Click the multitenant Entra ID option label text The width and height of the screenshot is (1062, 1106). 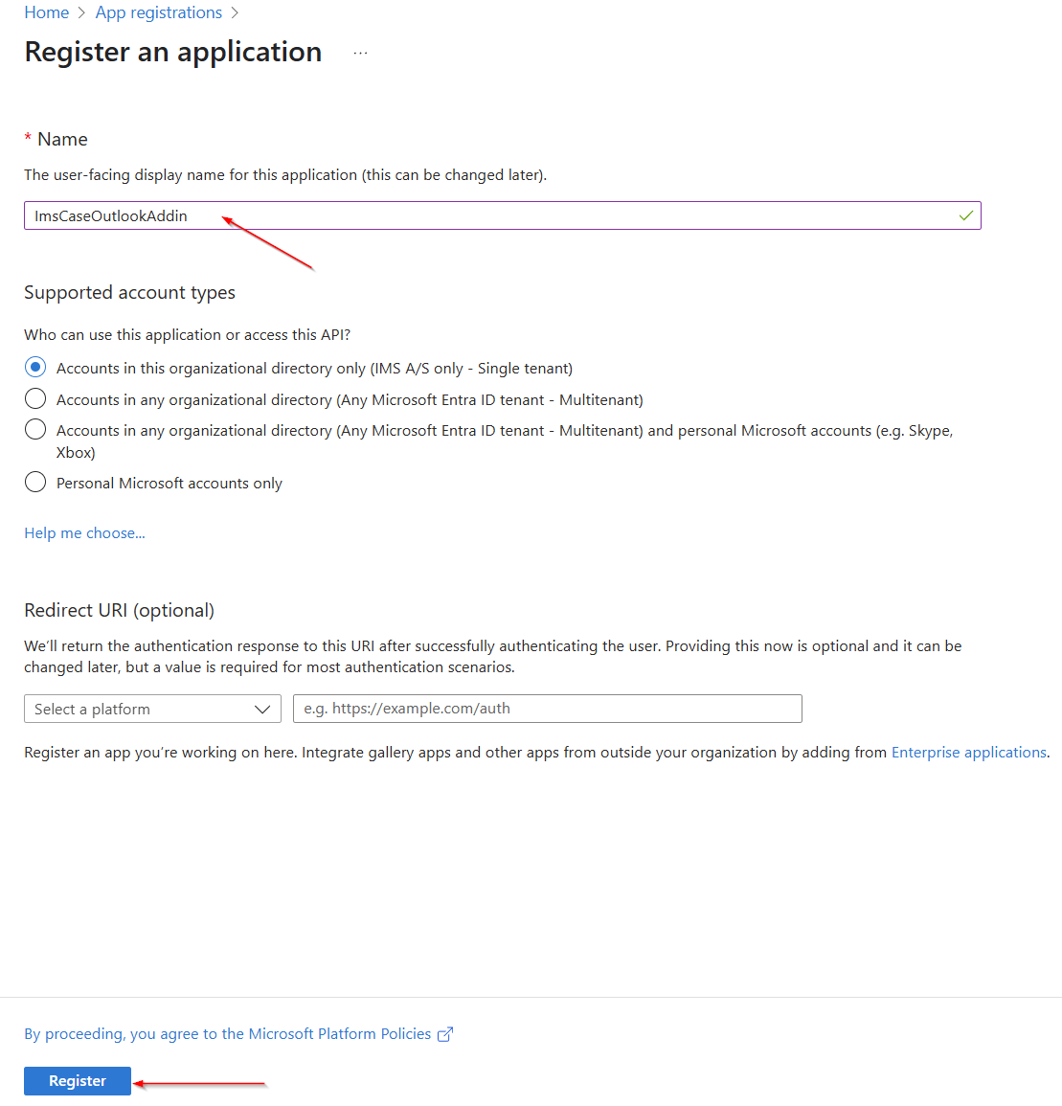pos(350,400)
